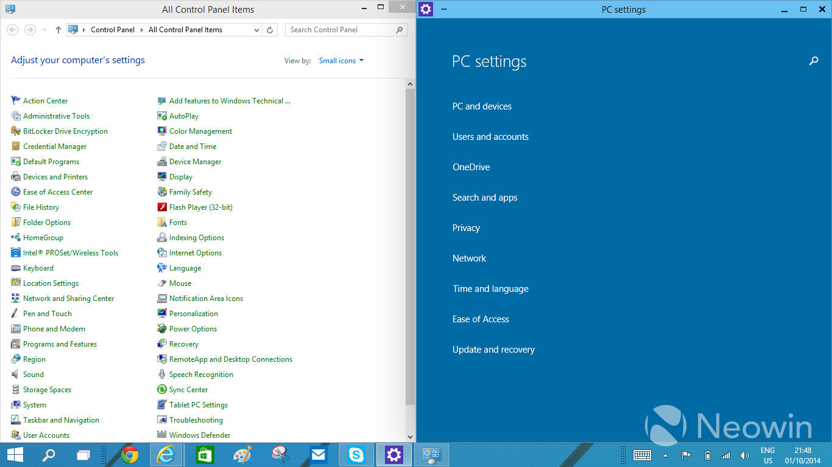The width and height of the screenshot is (832, 467).
Task: Open the Ease of Access Center
Action: coord(59,192)
